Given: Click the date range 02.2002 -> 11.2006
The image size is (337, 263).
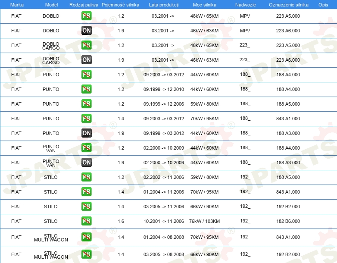Looking at the screenshot, I should click(164, 177).
